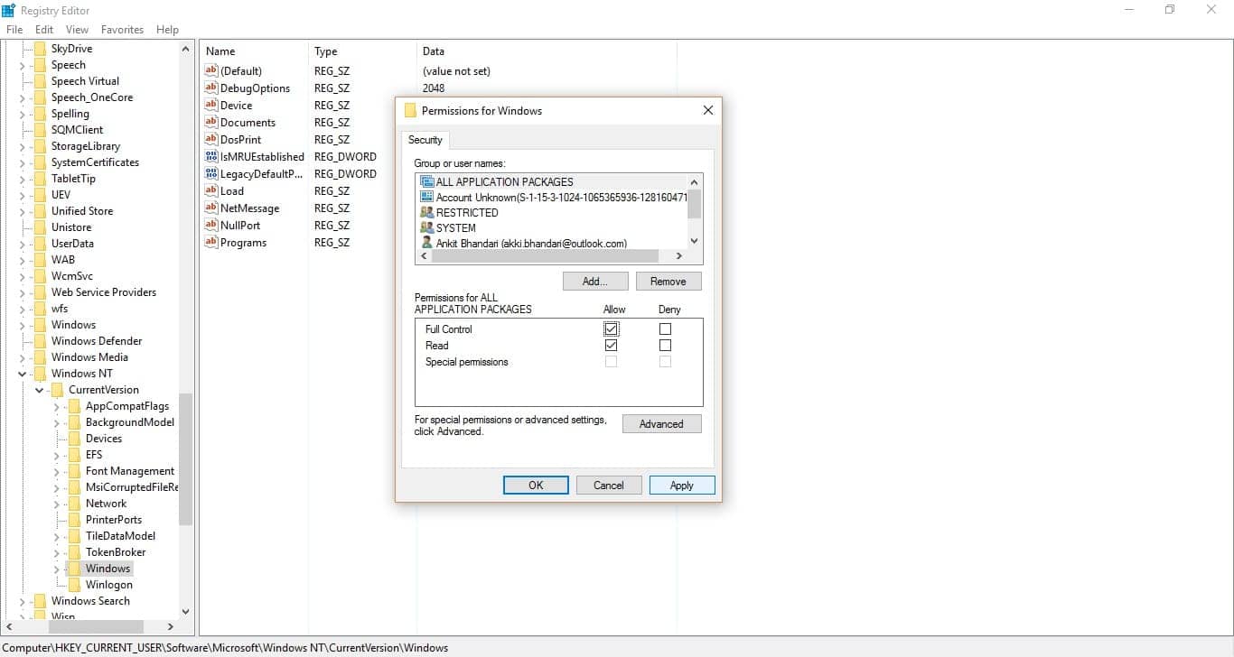Click the Ankit Bhandari user icon
The image size is (1234, 657).
coord(427,243)
